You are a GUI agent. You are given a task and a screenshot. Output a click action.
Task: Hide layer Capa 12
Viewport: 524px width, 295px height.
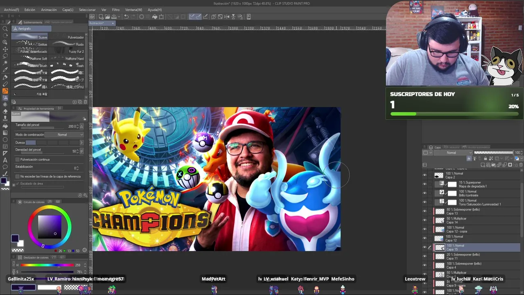point(425,238)
